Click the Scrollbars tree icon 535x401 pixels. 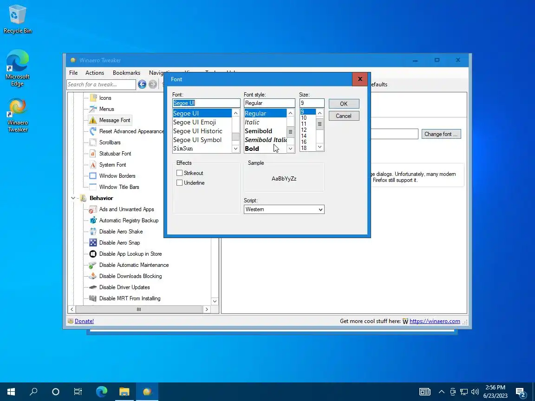click(x=93, y=142)
